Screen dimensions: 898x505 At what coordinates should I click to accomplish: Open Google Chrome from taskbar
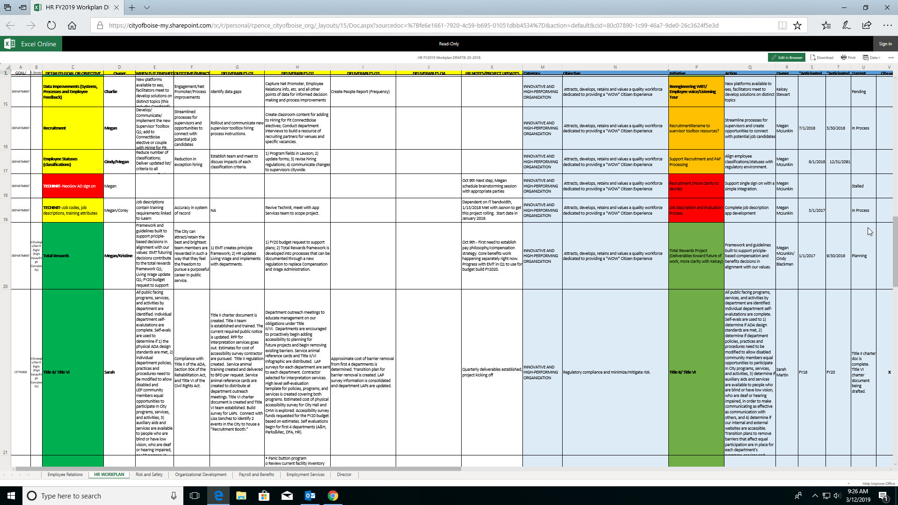point(333,496)
